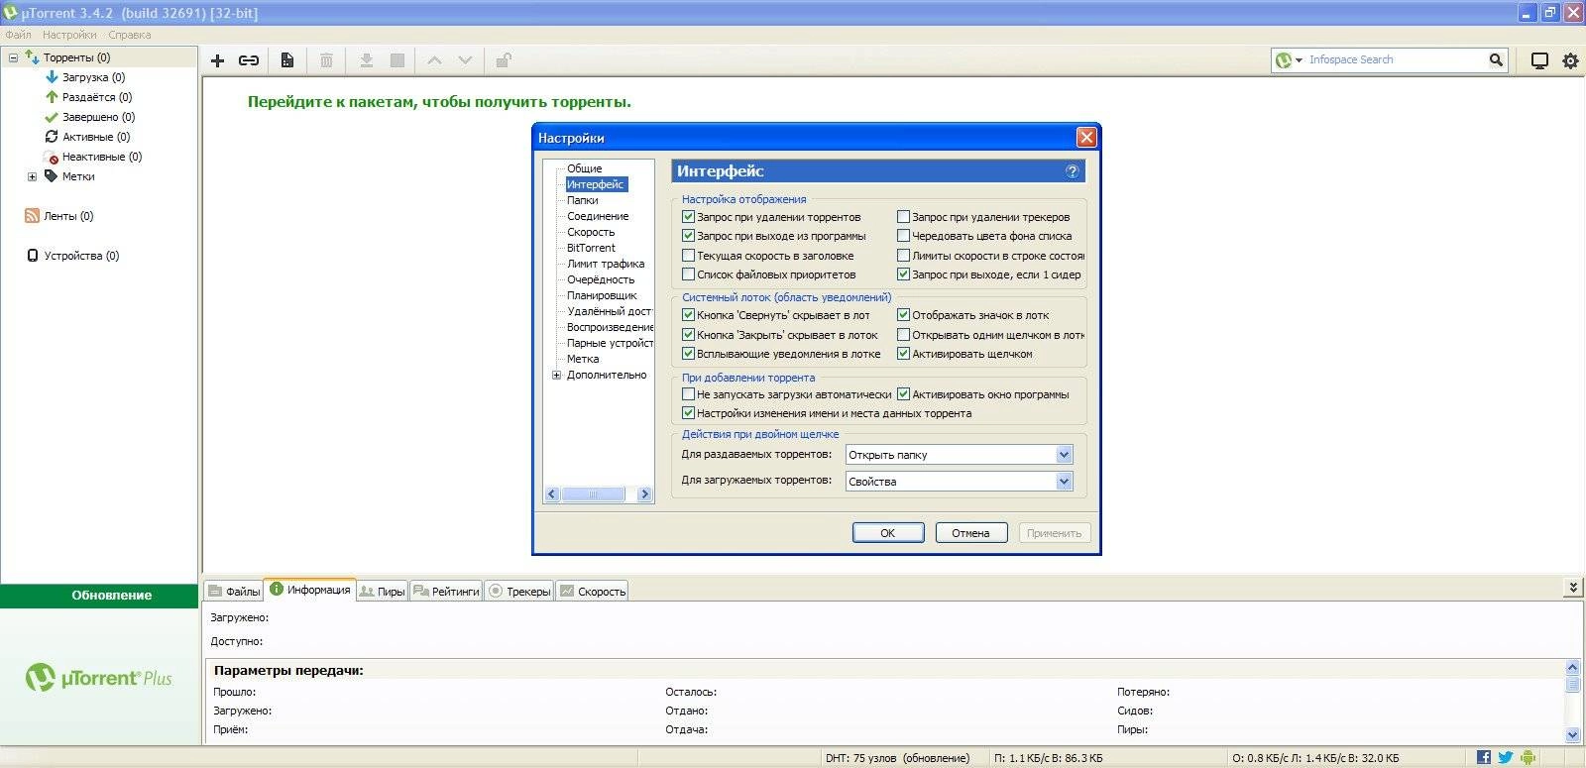Enable Чередовать цвета фона списка
The height and width of the screenshot is (768, 1586).
(903, 236)
